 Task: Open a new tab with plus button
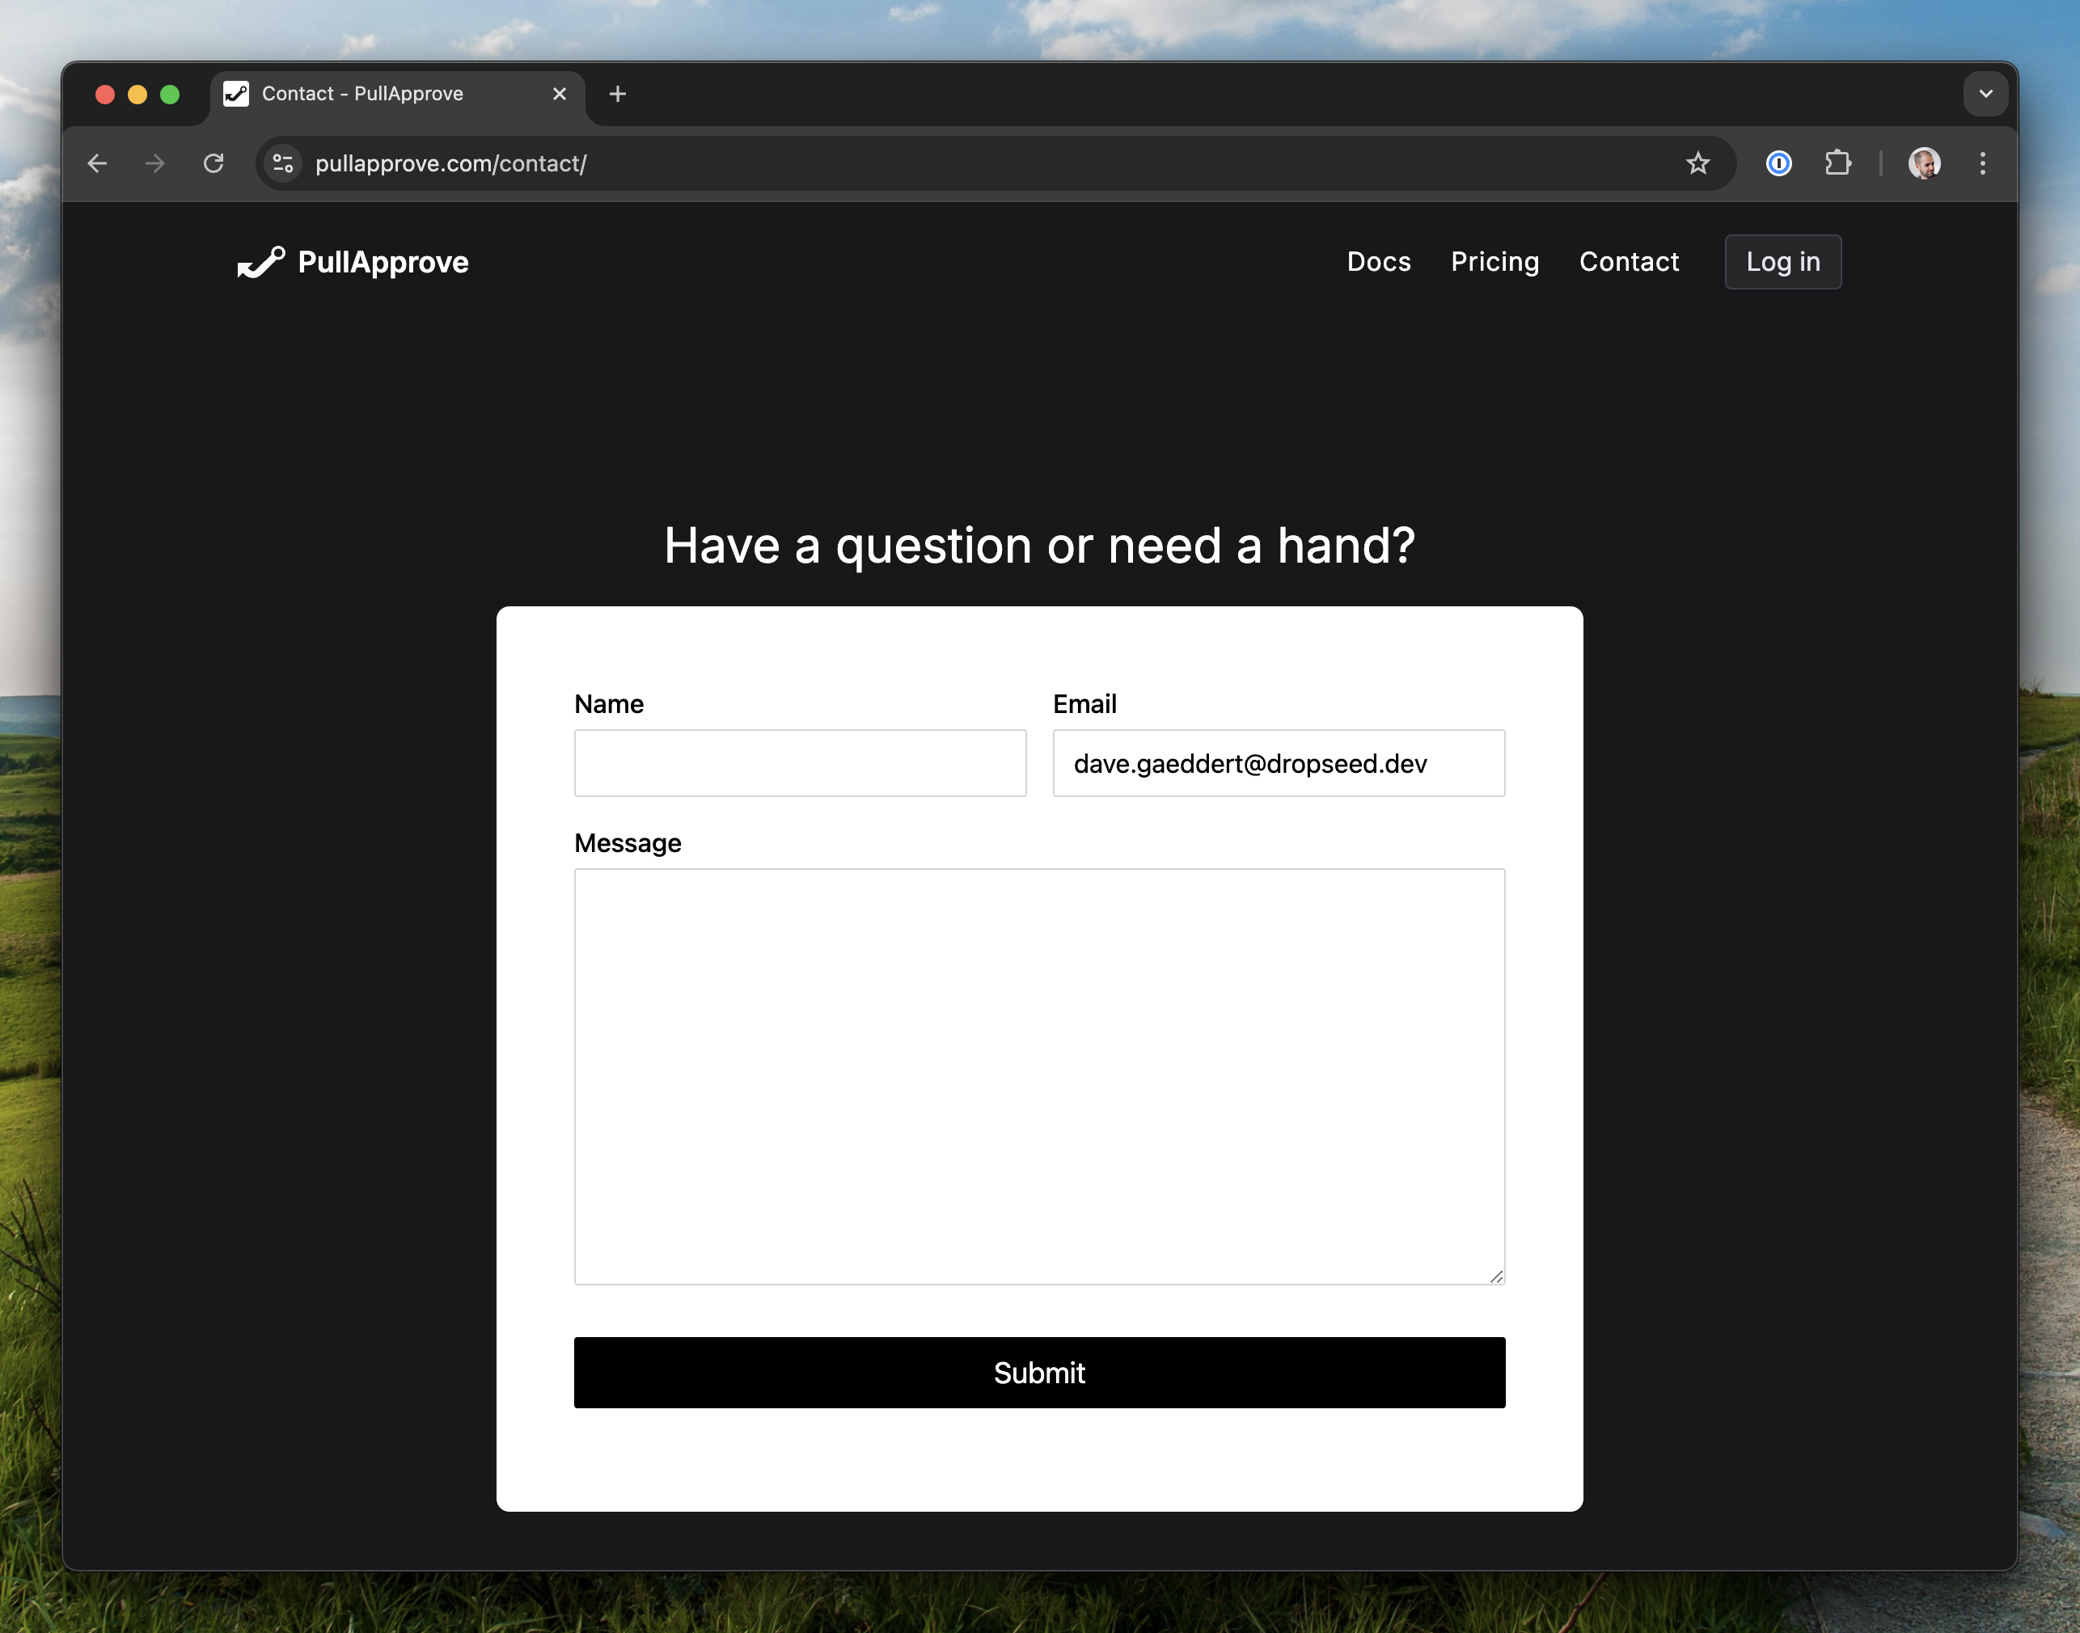coord(618,94)
